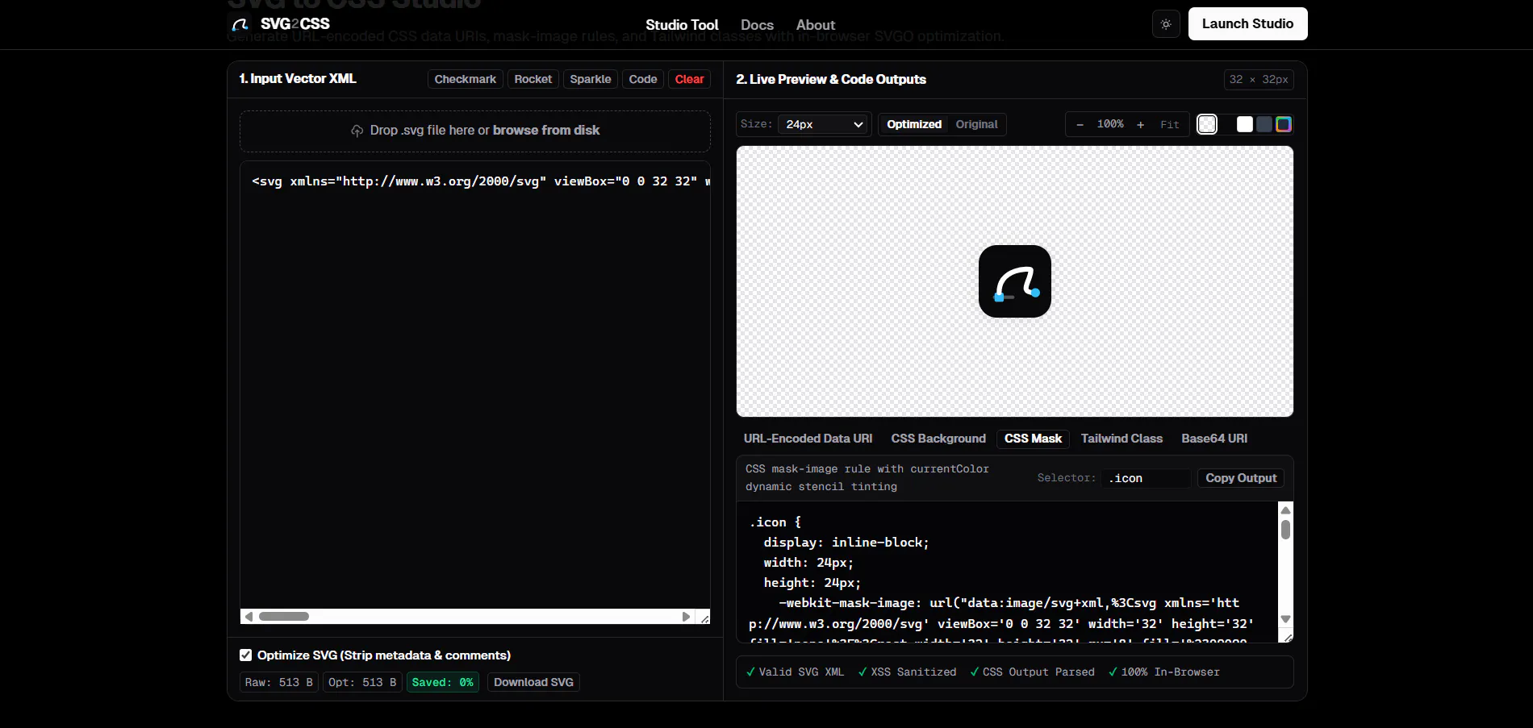1533x728 pixels.
Task: Click the display: inline-block code line
Action: [x=846, y=543]
